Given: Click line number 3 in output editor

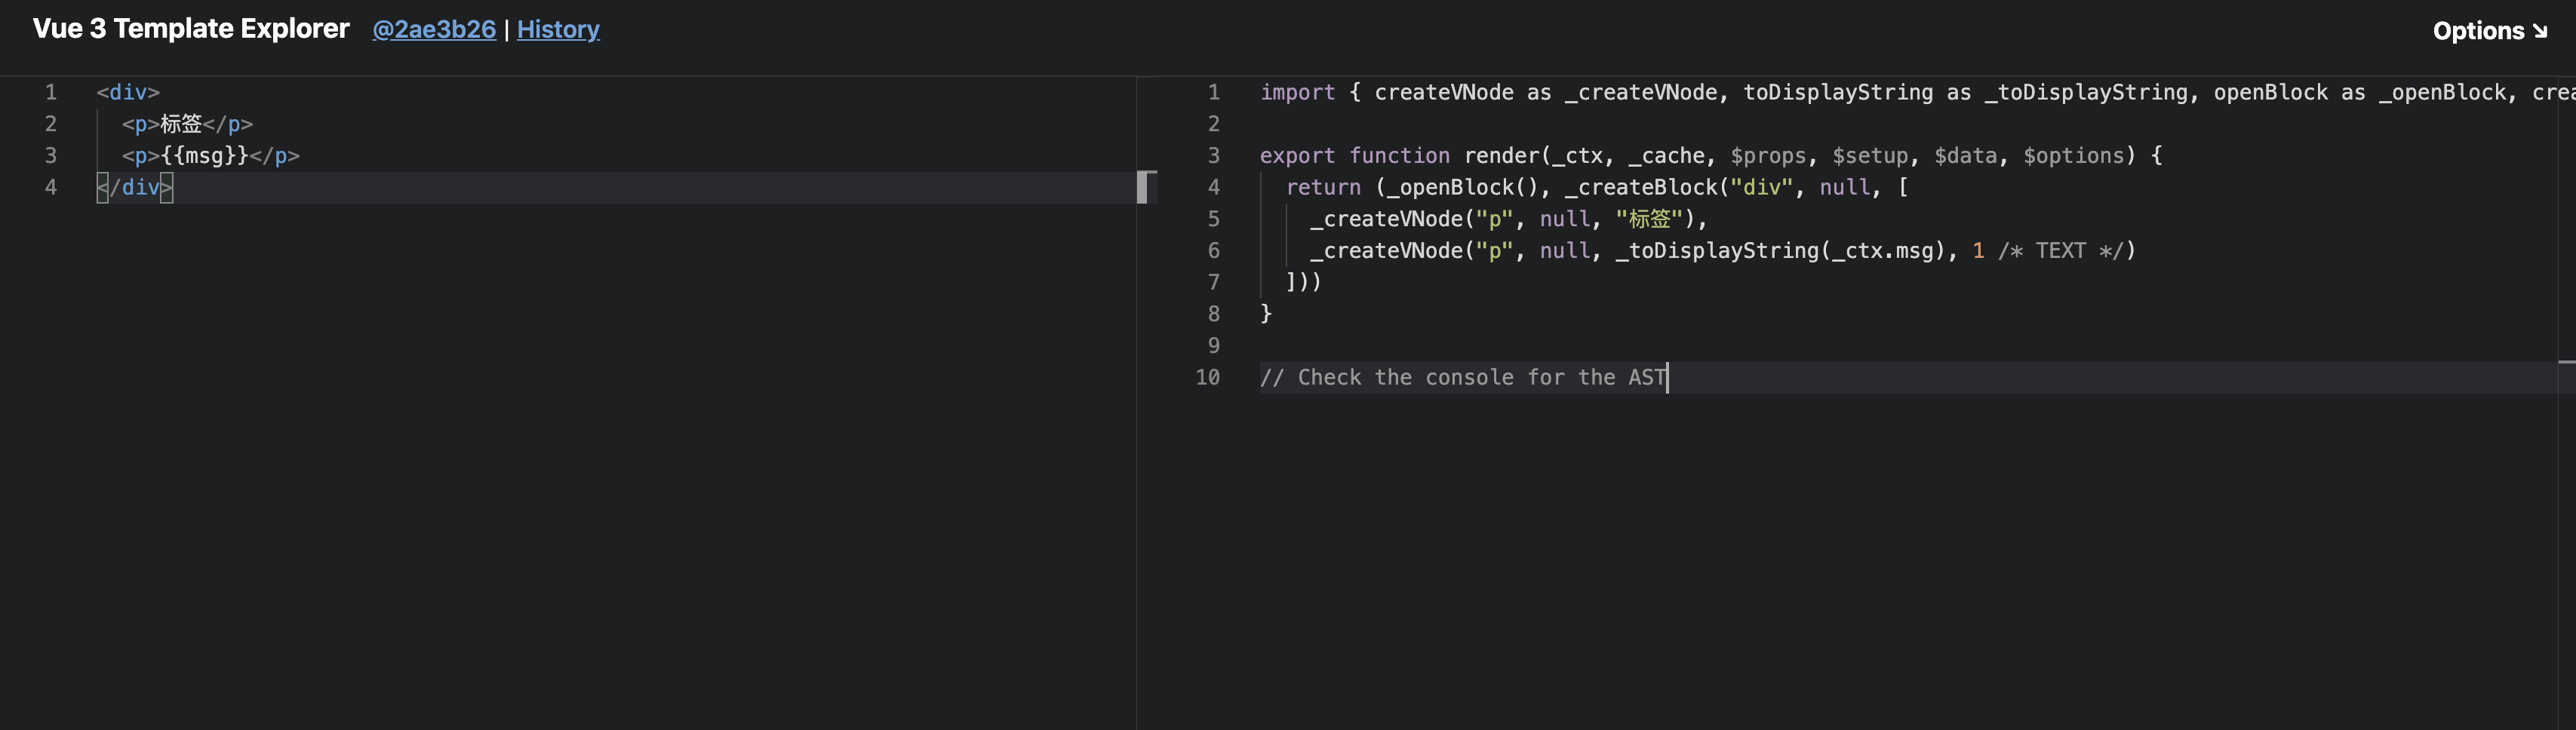Looking at the screenshot, I should (1213, 156).
